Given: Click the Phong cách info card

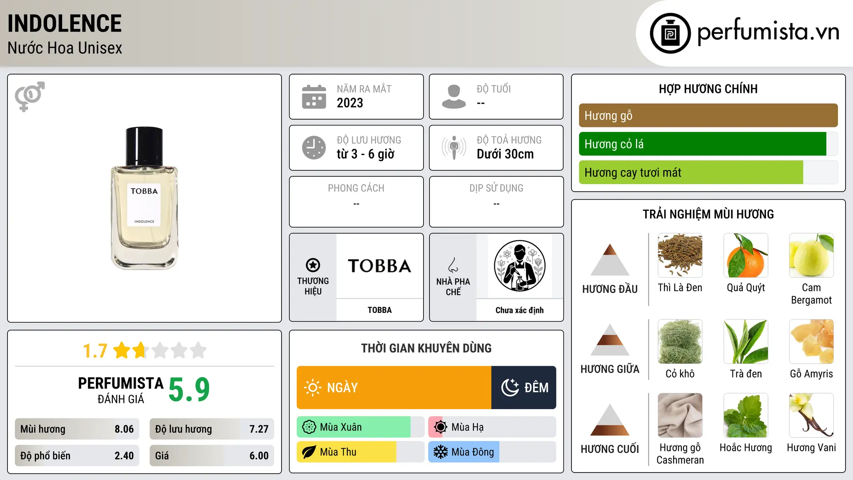Looking at the screenshot, I should click(x=356, y=202).
